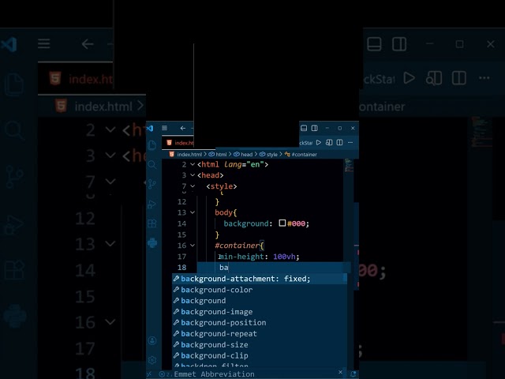Open the Manage settings gear
505x379 pixels.
tap(152, 360)
